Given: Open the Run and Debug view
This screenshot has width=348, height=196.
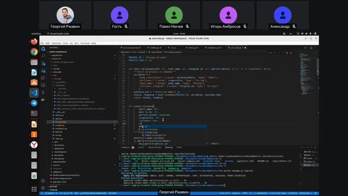Looking at the screenshot, I should (x=43, y=71).
